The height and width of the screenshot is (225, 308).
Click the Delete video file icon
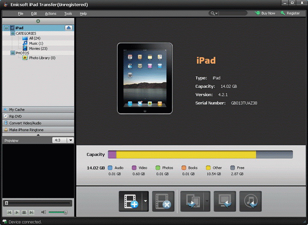tap(163, 201)
